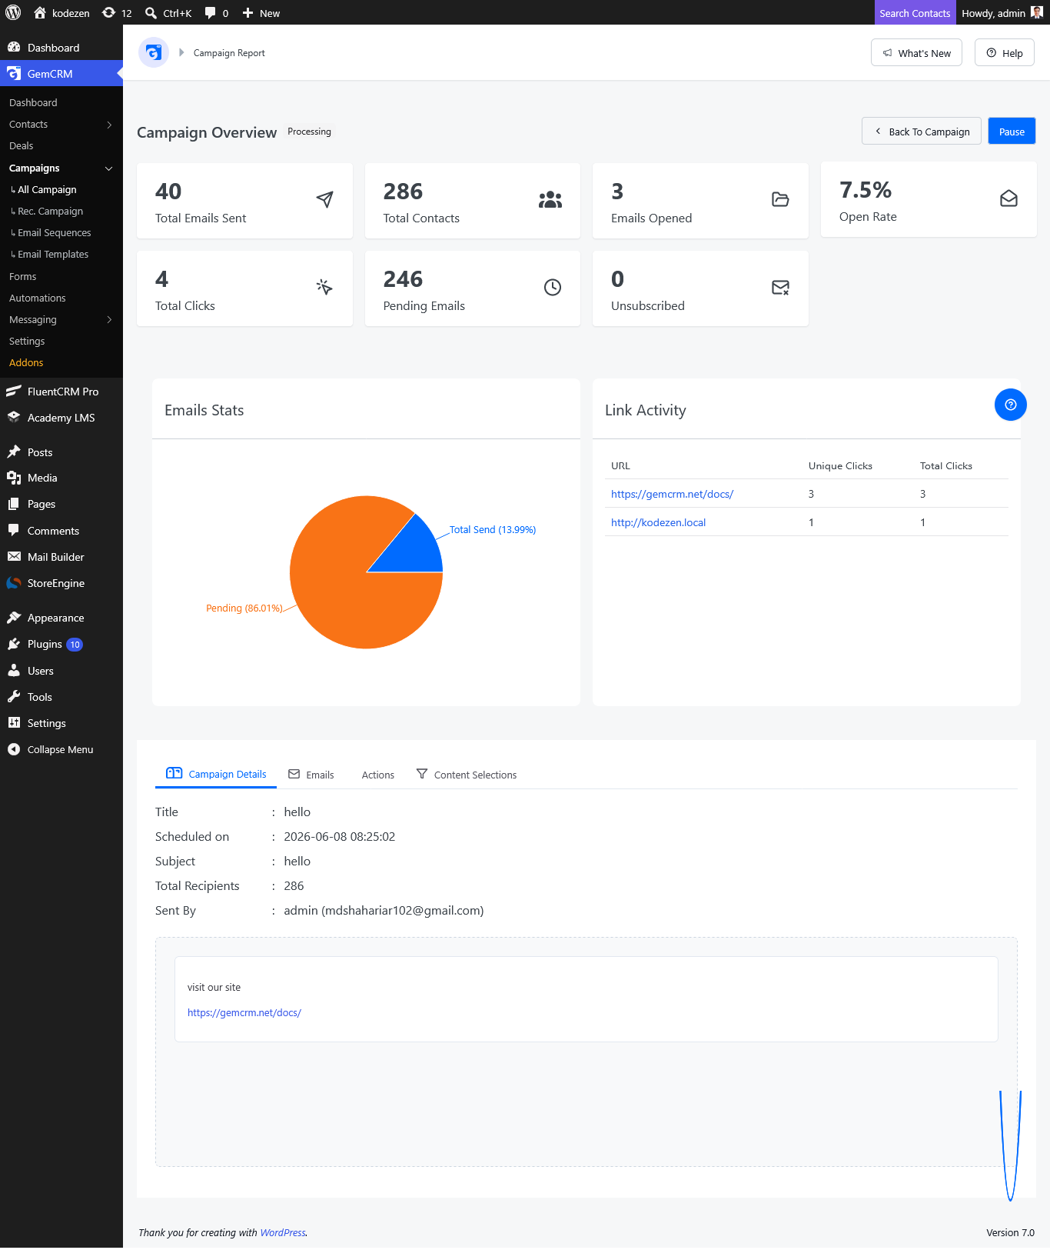Go Back To Campaign
The height and width of the screenshot is (1250, 1050).
click(922, 132)
